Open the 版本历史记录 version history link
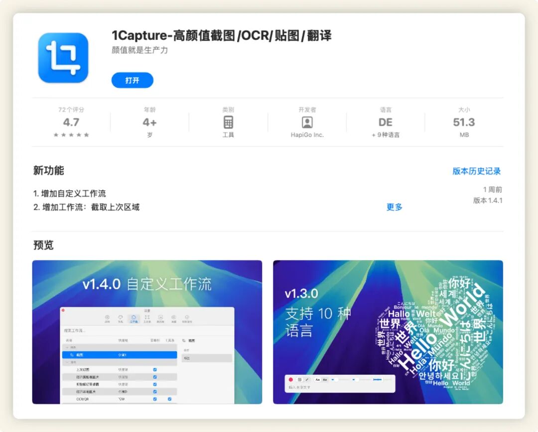Viewport: 538px width, 432px height. point(477,171)
